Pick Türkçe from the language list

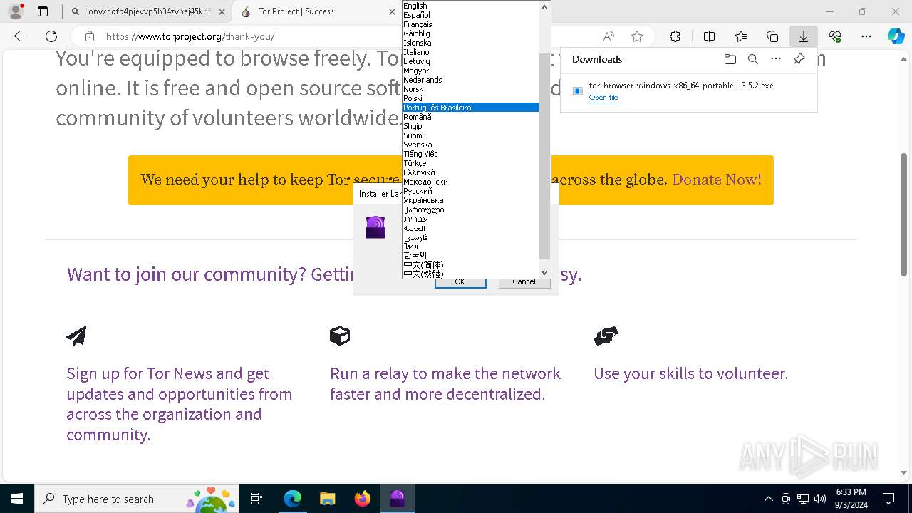[470, 163]
